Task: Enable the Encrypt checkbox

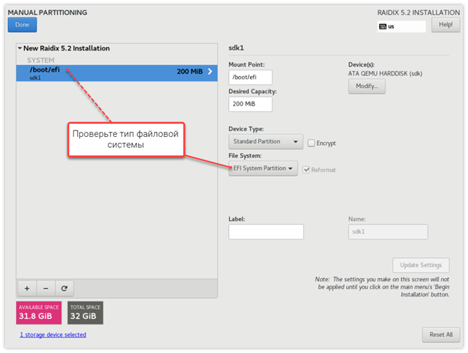Action: [x=311, y=143]
